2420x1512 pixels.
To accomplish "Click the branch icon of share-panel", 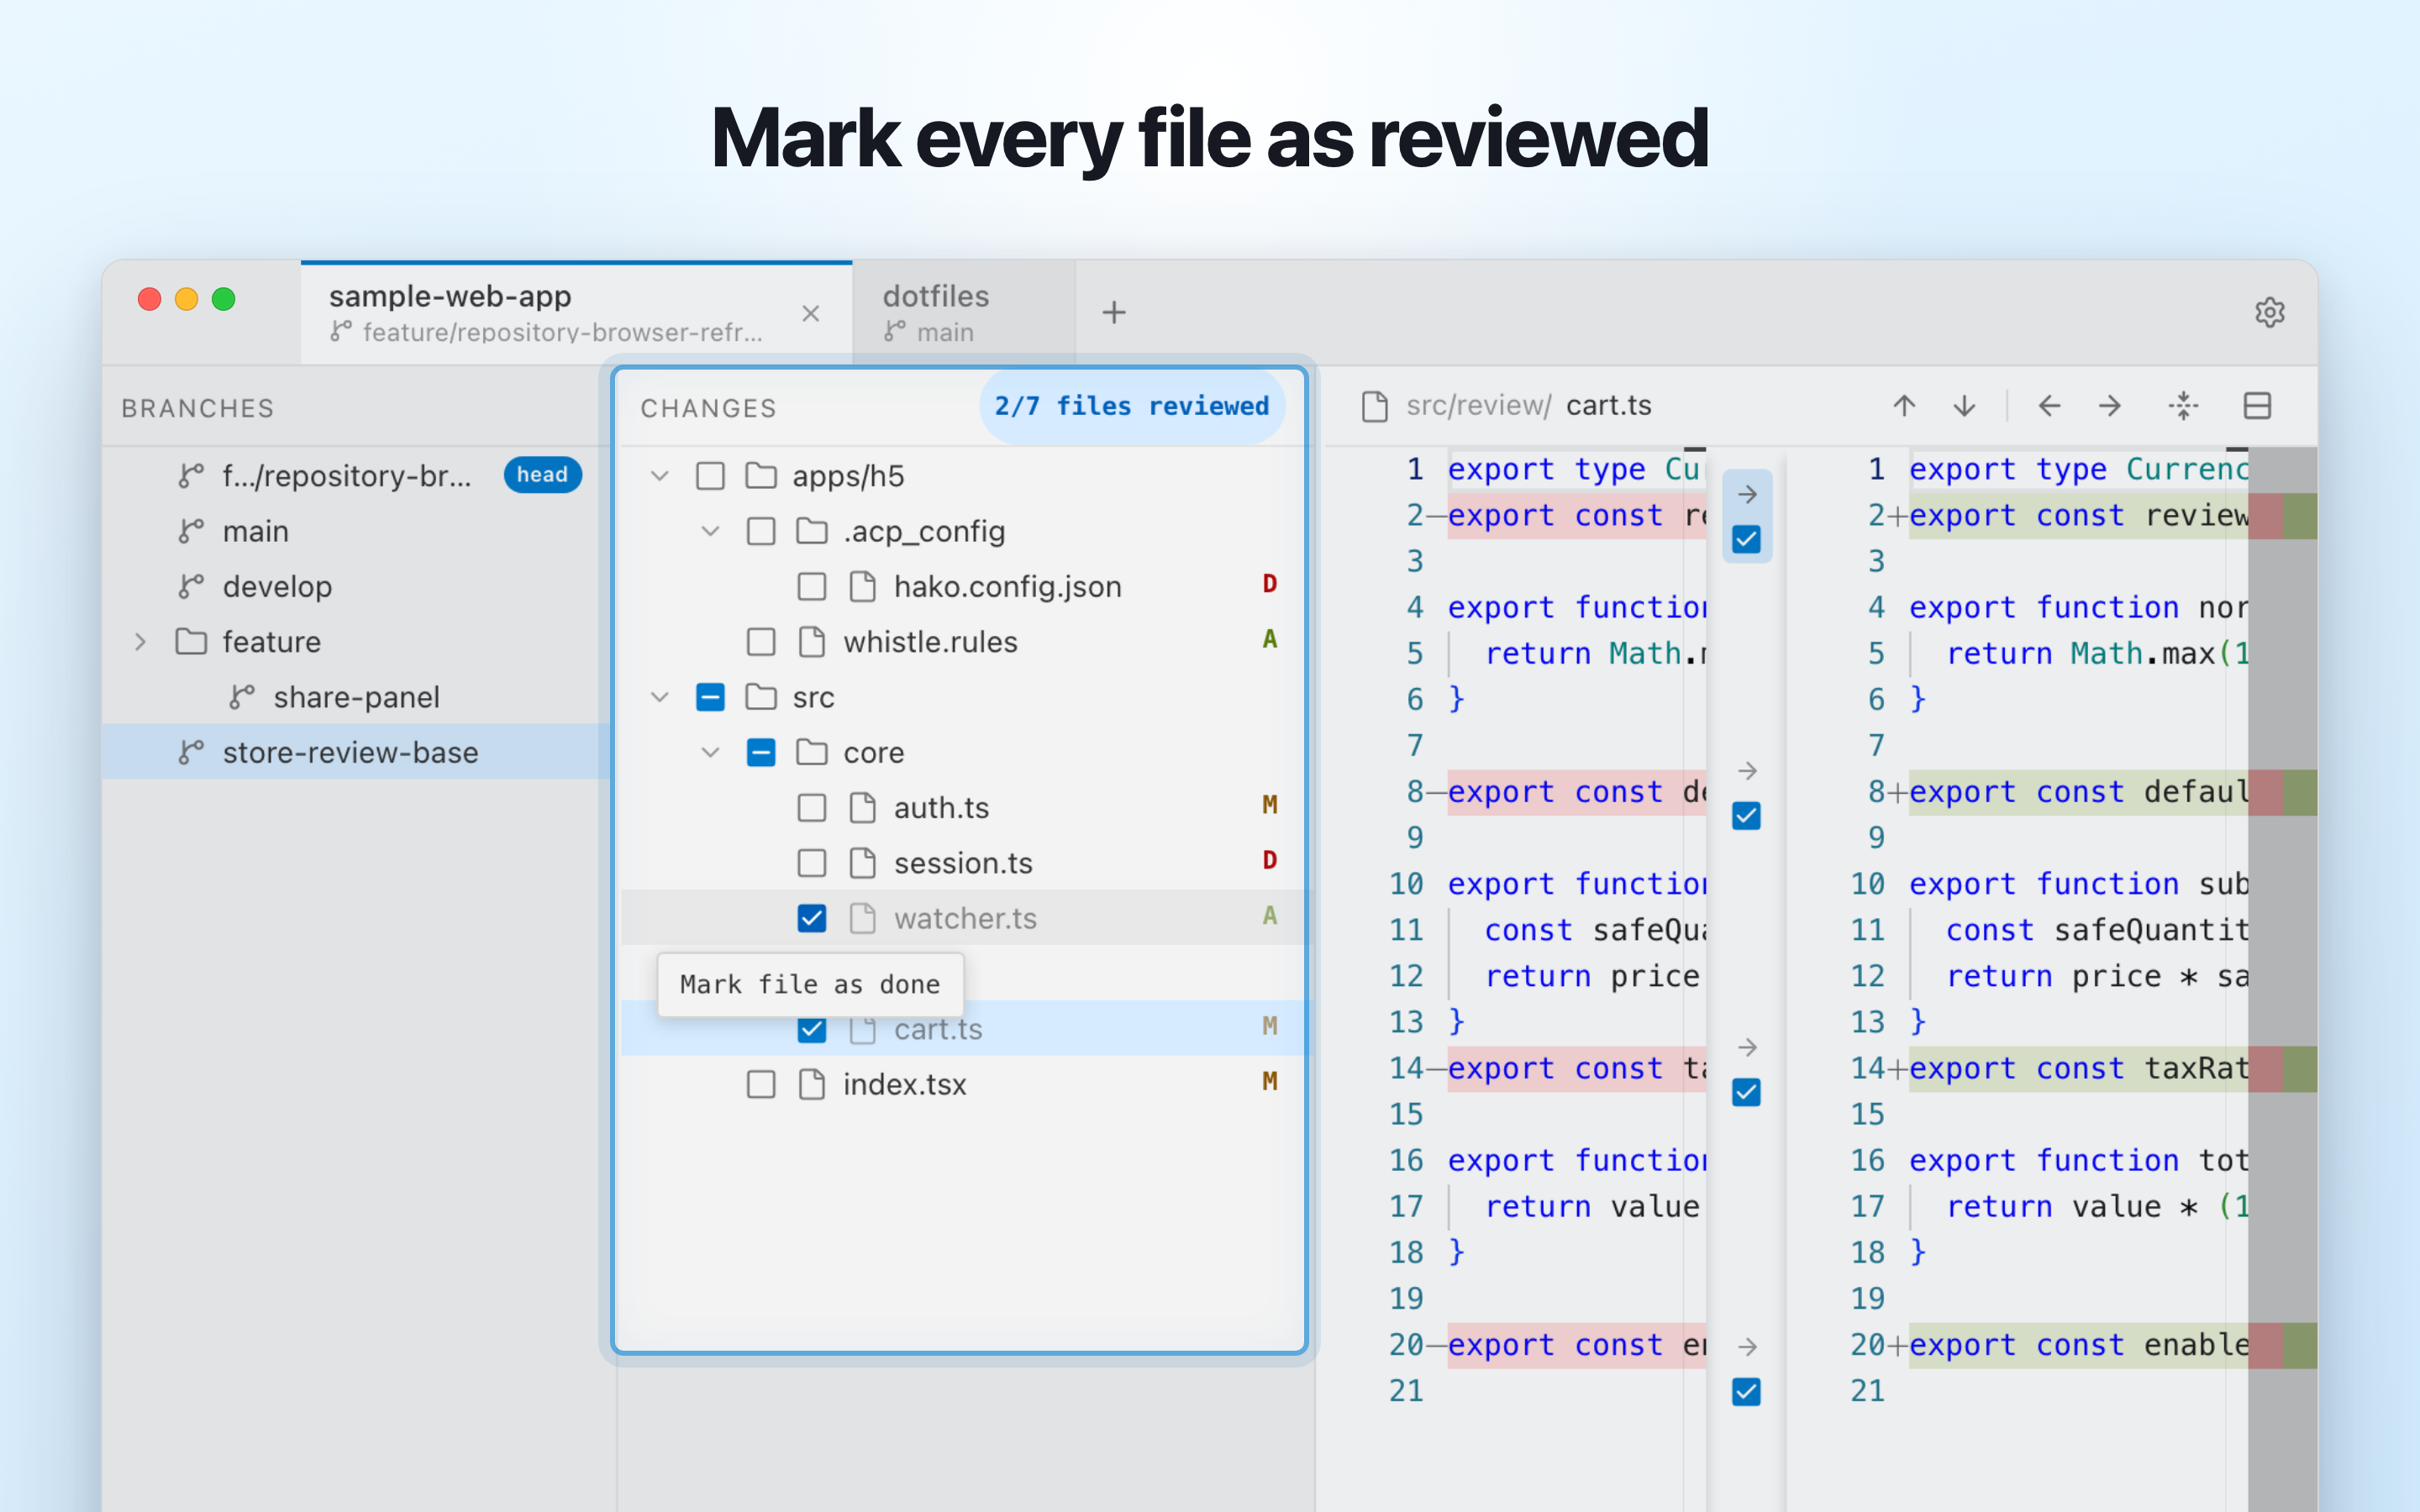I will coord(241,697).
